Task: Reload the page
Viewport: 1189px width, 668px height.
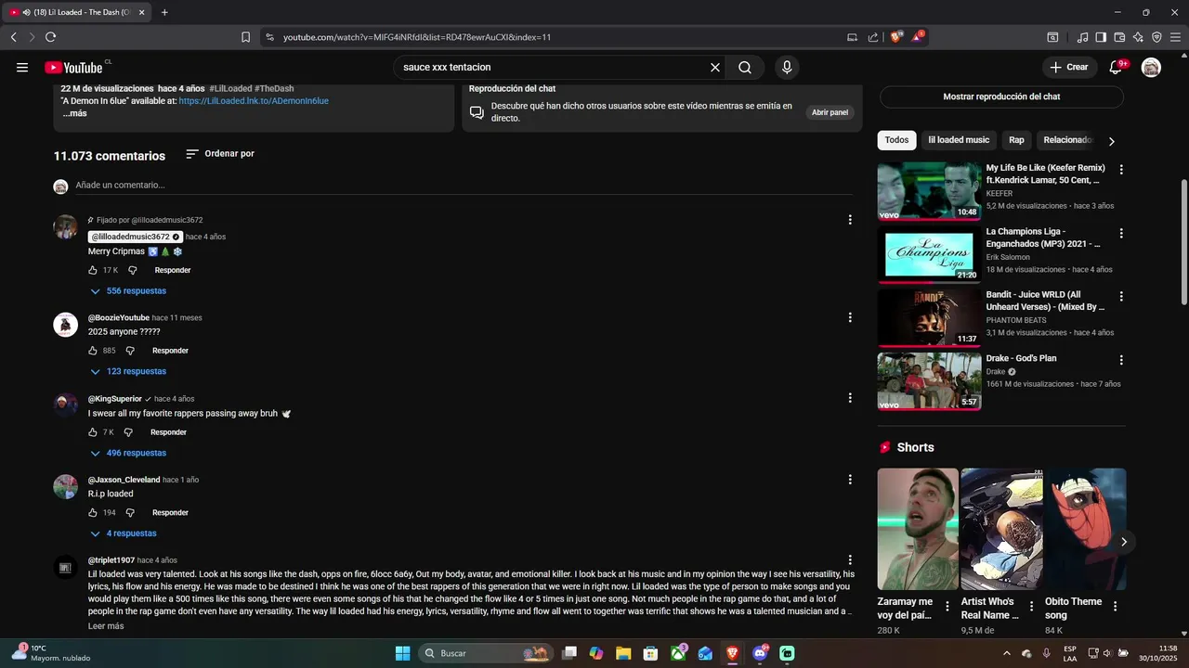Action: (50, 37)
